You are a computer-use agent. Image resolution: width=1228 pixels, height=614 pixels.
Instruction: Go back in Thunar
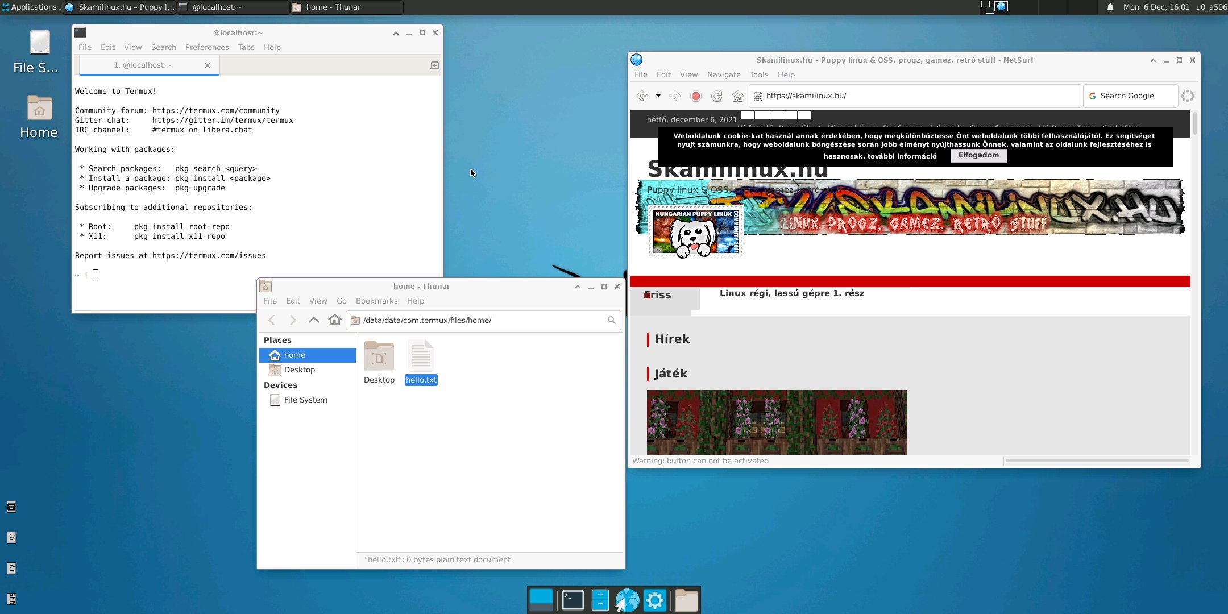(x=272, y=320)
